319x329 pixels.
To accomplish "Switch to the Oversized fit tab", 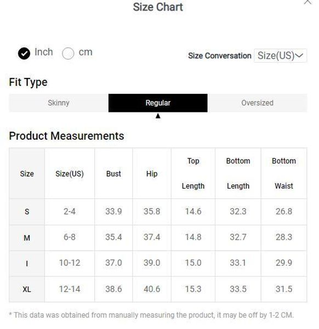I will tap(258, 103).
